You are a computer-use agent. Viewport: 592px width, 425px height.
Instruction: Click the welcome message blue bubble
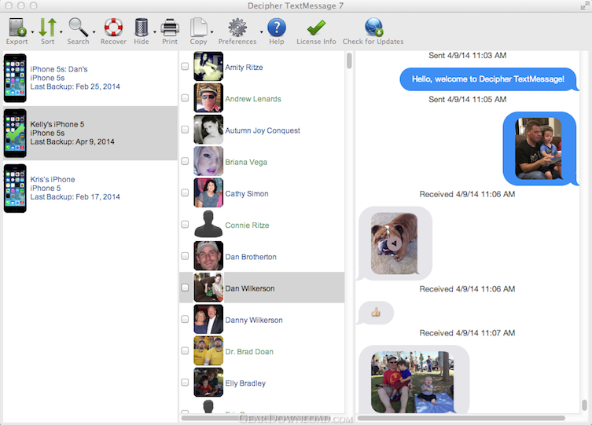[x=488, y=79]
